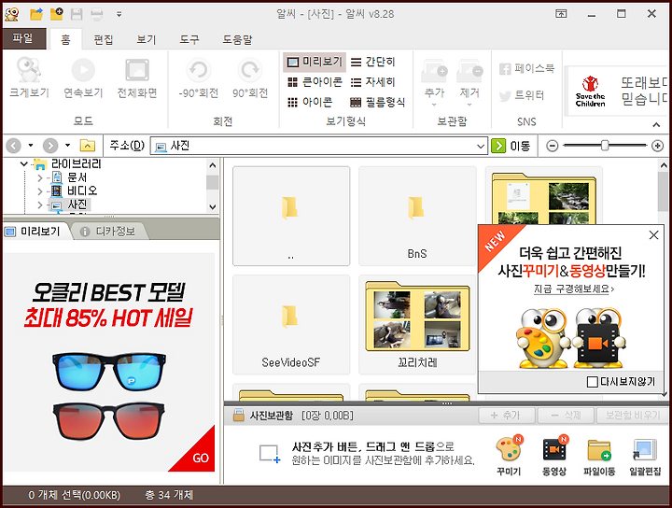
Task: Expand the 비디오 tree node
Action: 40,190
